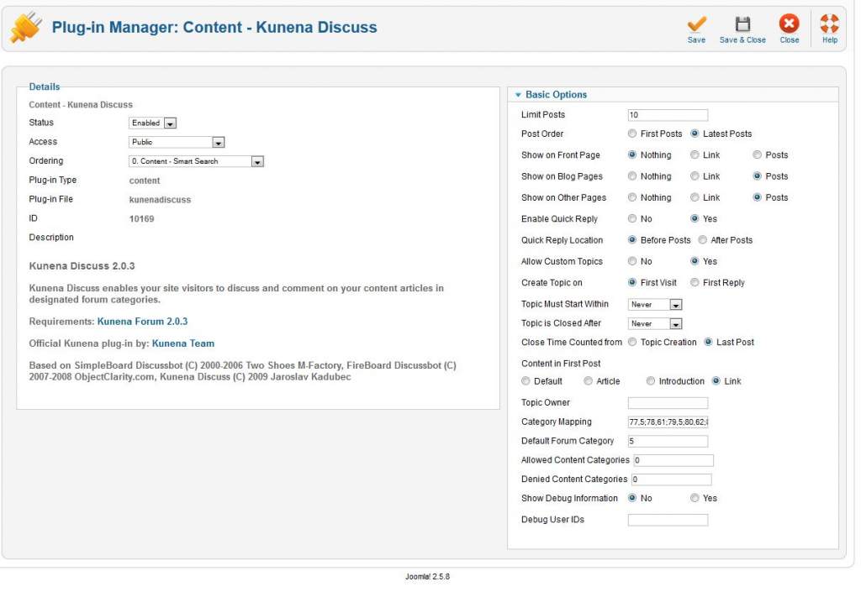Image resolution: width=861 pixels, height=592 pixels.
Task: Click the Save toolbar icon
Action: click(696, 25)
